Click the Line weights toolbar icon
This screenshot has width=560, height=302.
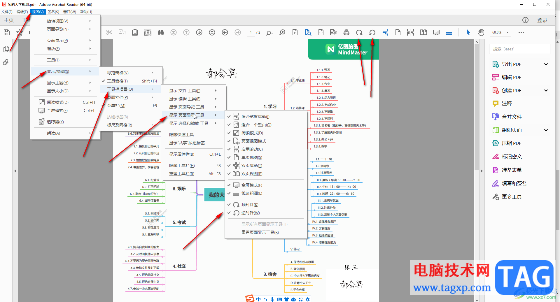(x=449, y=32)
